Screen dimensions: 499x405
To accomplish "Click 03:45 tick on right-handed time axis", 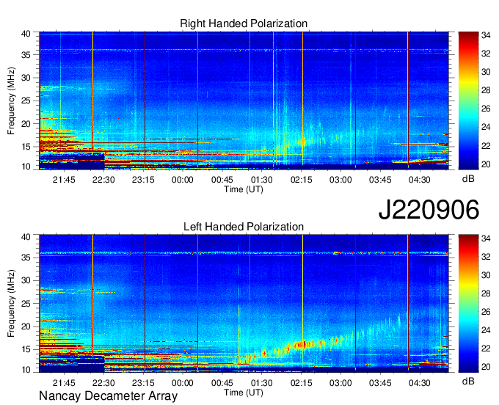I will click(x=380, y=180).
